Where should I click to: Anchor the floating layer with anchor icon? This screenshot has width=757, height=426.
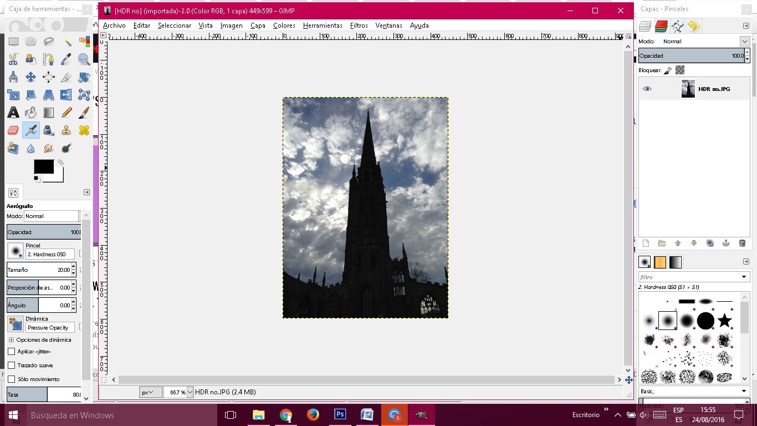click(x=726, y=244)
